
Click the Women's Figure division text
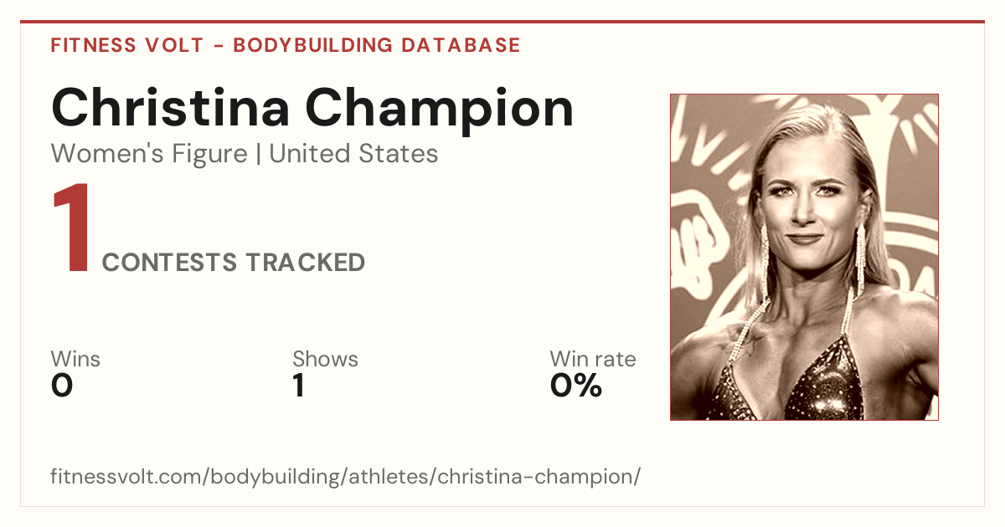tap(149, 154)
